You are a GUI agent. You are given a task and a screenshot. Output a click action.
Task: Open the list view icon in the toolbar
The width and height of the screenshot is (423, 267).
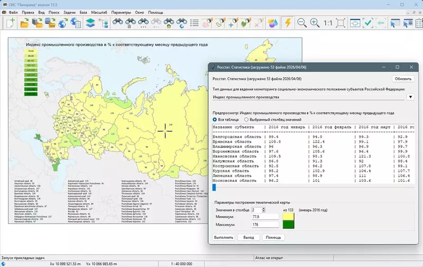194,23
